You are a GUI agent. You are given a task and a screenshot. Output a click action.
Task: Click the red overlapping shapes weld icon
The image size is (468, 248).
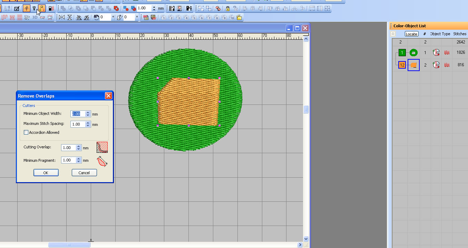coord(116,9)
